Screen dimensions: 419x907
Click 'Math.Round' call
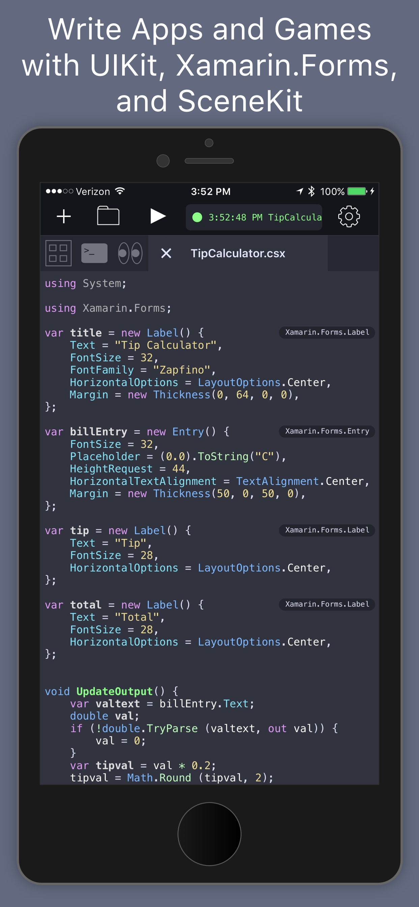159,778
